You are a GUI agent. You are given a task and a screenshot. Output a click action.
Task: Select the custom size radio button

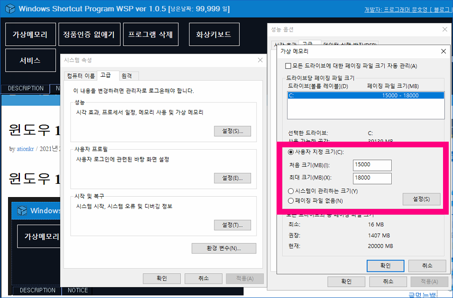pos(291,152)
